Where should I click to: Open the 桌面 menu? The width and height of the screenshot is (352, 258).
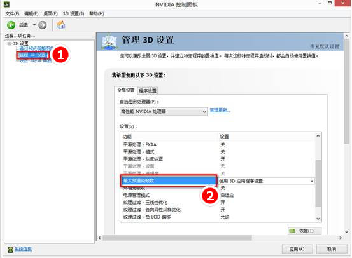(x=50, y=14)
